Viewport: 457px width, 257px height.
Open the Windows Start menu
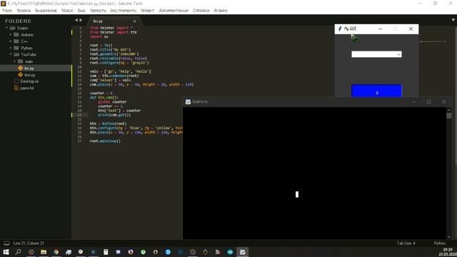point(6,252)
